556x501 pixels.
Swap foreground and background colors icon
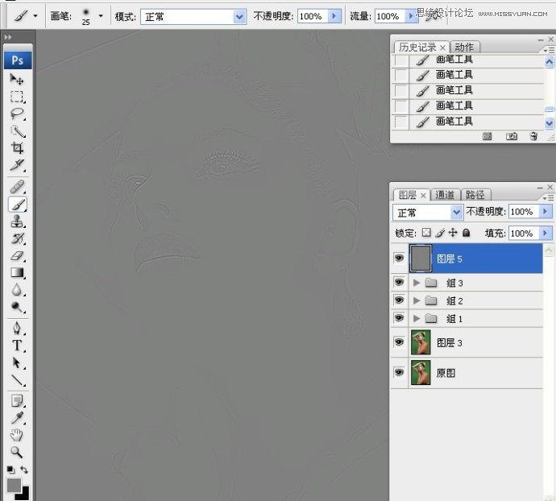(x=24, y=470)
